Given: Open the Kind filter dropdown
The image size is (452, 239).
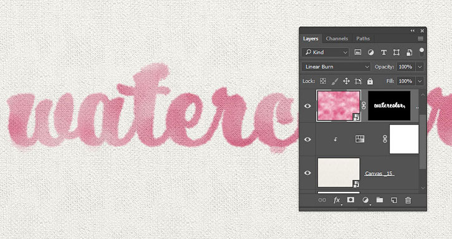Looking at the screenshot, I should coord(325,52).
